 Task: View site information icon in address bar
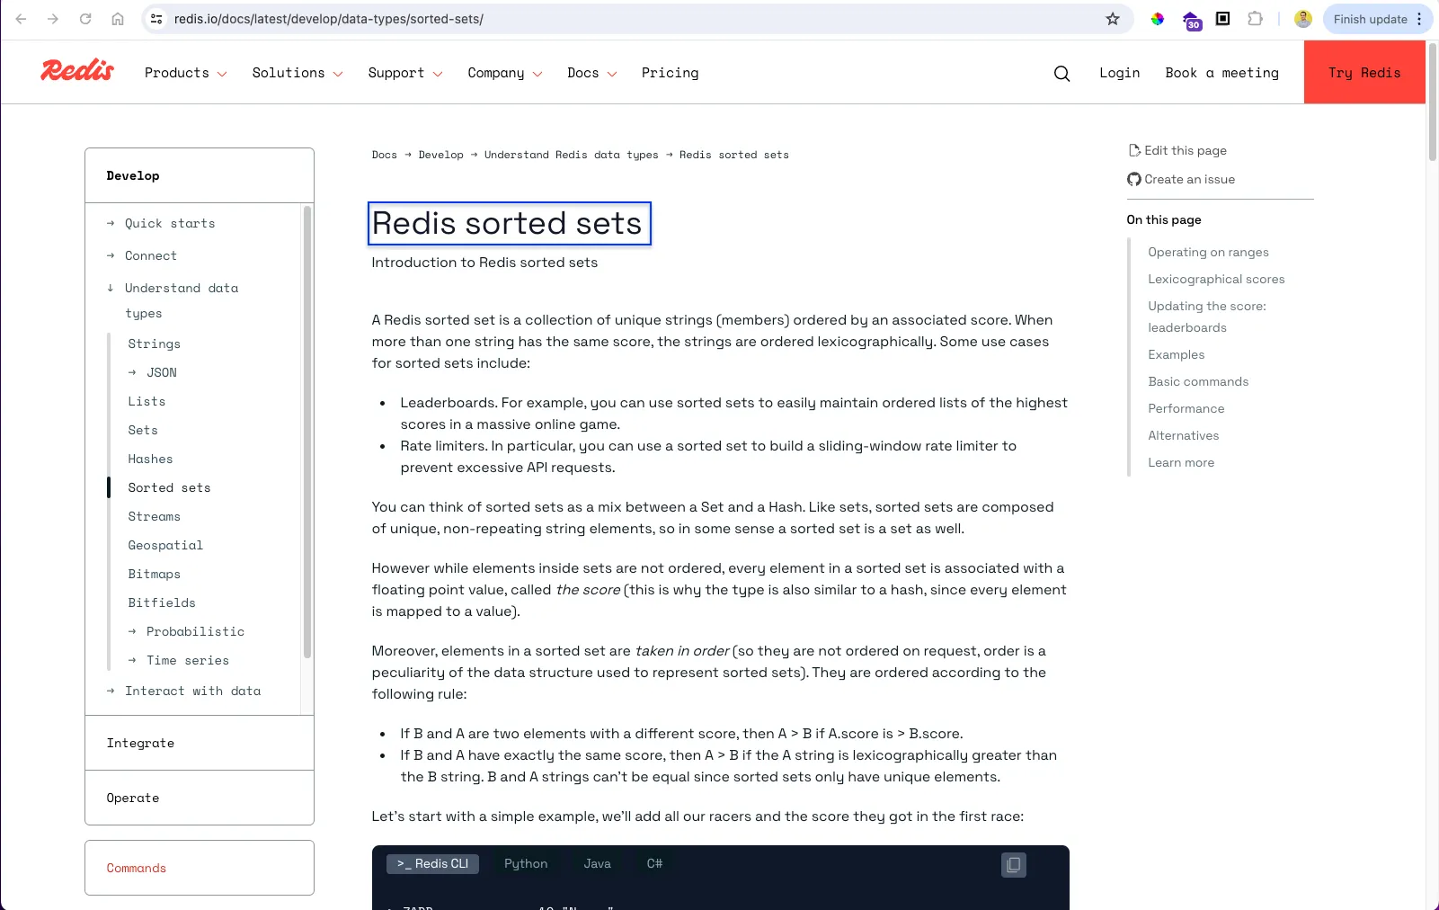point(156,19)
